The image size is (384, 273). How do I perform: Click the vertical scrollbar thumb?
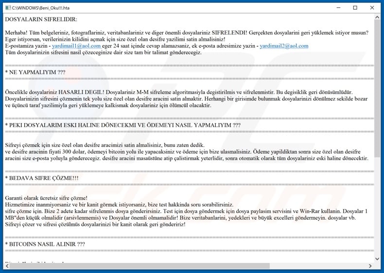tap(377, 89)
